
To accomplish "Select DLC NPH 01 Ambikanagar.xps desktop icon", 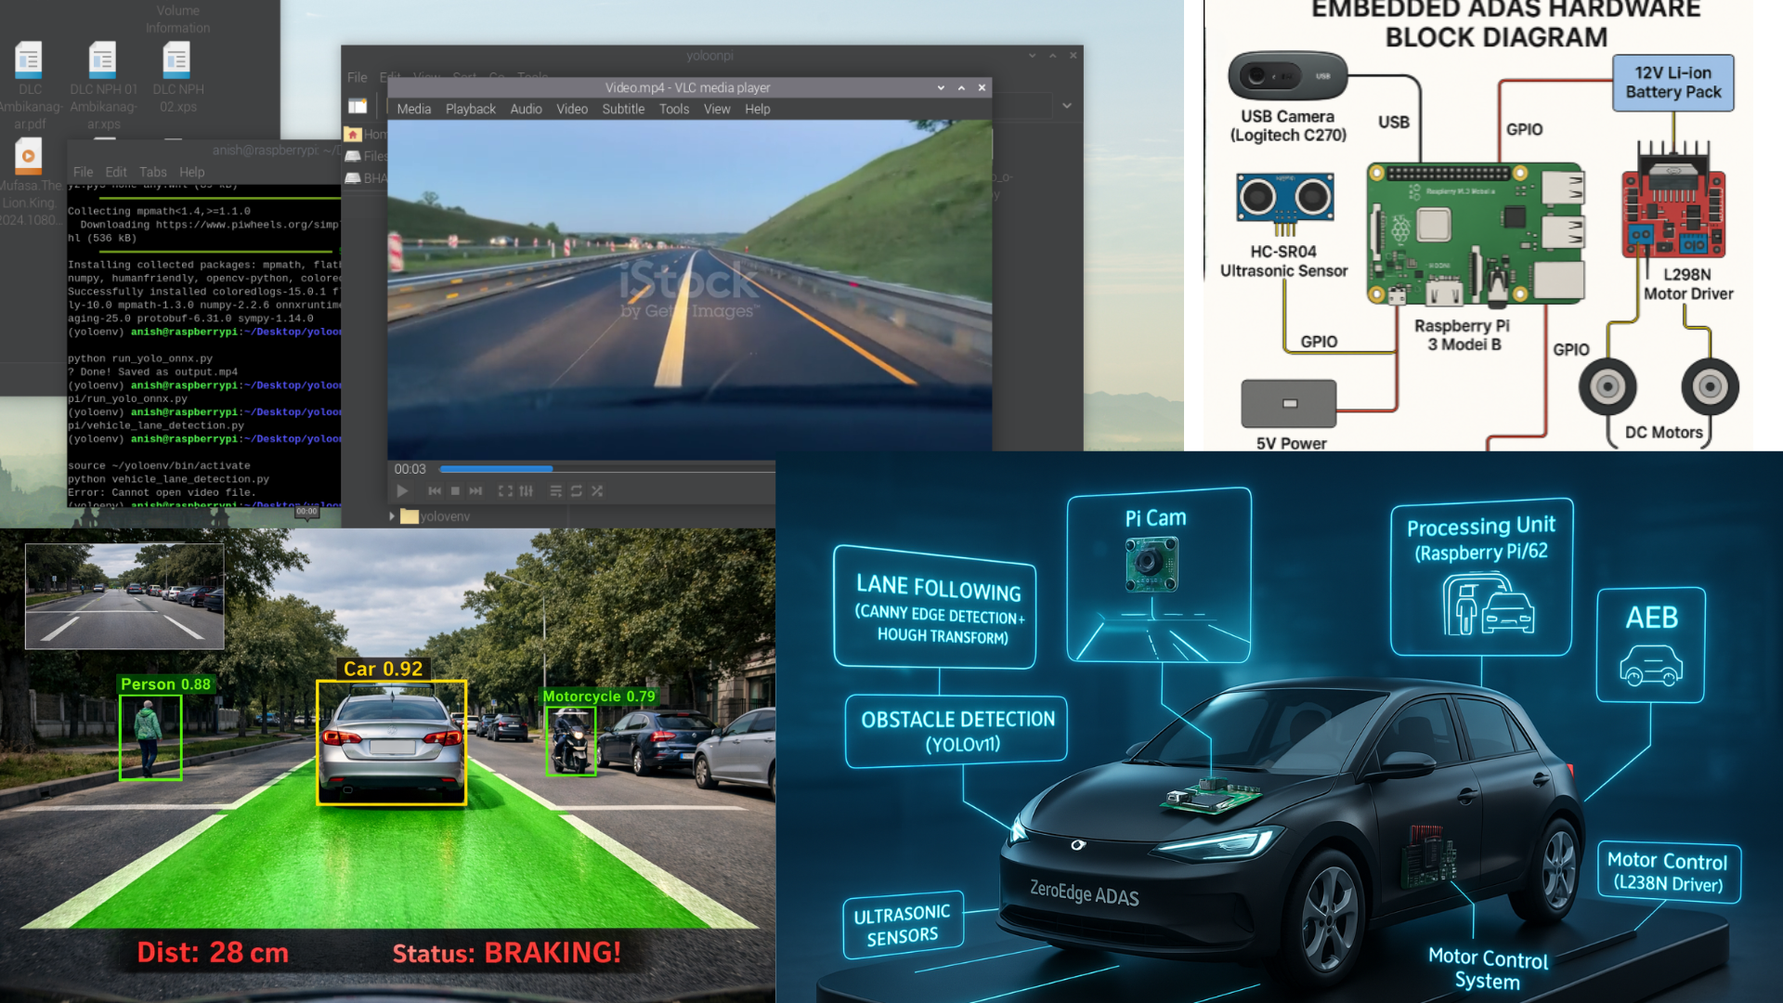I will coord(103,85).
